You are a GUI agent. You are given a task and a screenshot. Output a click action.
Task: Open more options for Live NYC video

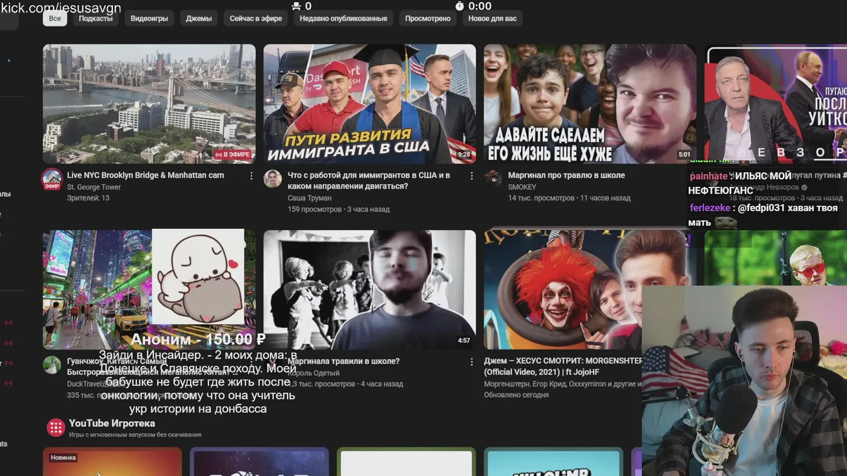coord(251,176)
